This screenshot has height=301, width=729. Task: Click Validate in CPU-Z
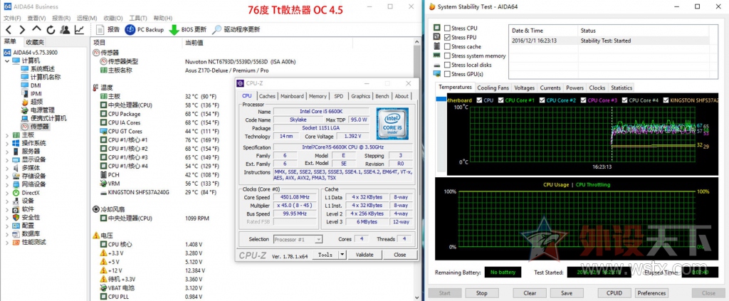tap(364, 255)
